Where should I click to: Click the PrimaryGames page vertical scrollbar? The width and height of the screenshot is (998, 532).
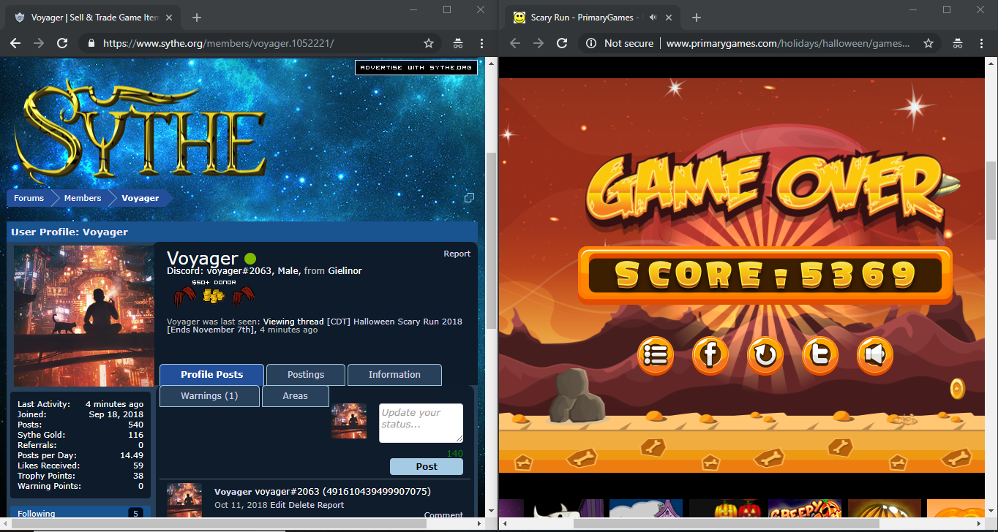[x=991, y=201]
